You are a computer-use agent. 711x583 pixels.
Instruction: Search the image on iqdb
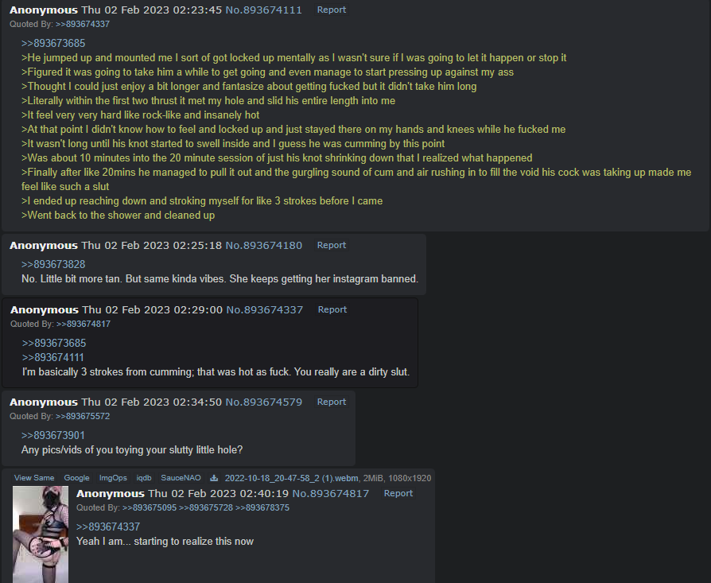click(x=144, y=478)
